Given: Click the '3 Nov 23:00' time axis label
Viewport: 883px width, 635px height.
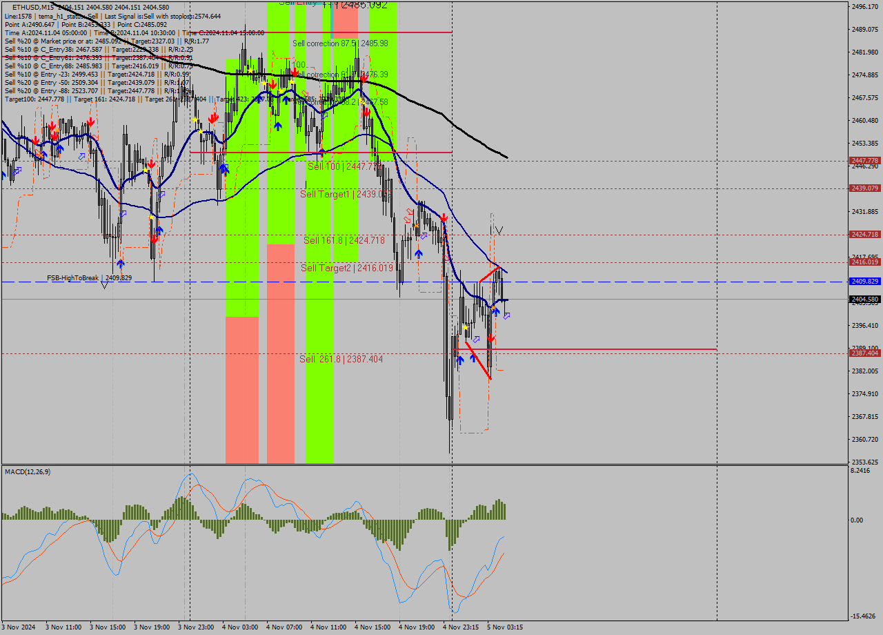Looking at the screenshot, I should click(x=196, y=627).
